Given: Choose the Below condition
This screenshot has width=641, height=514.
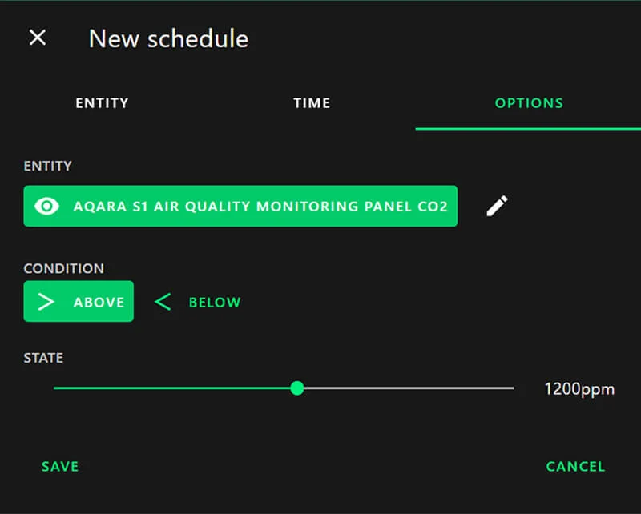Looking at the screenshot, I should click(214, 303).
